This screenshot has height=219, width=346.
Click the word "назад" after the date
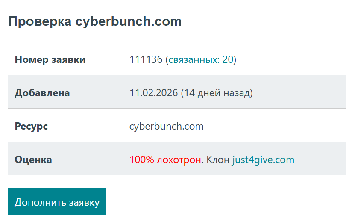[x=236, y=93]
